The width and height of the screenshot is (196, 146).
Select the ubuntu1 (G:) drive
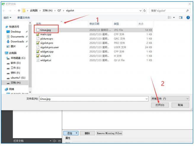tap(18, 78)
